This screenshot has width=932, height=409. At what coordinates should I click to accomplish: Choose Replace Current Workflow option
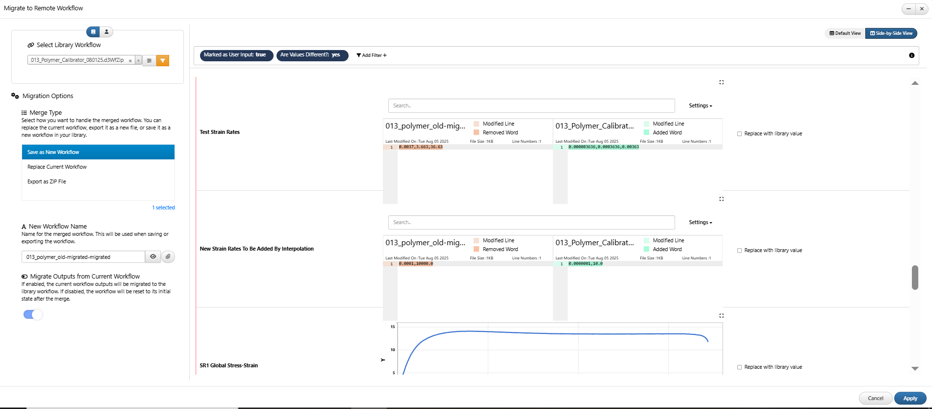coord(98,167)
